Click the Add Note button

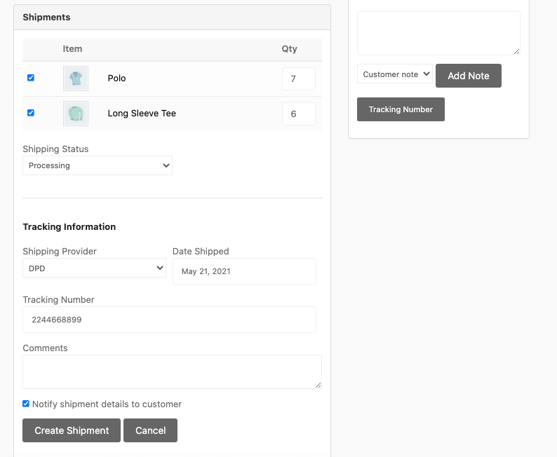469,76
